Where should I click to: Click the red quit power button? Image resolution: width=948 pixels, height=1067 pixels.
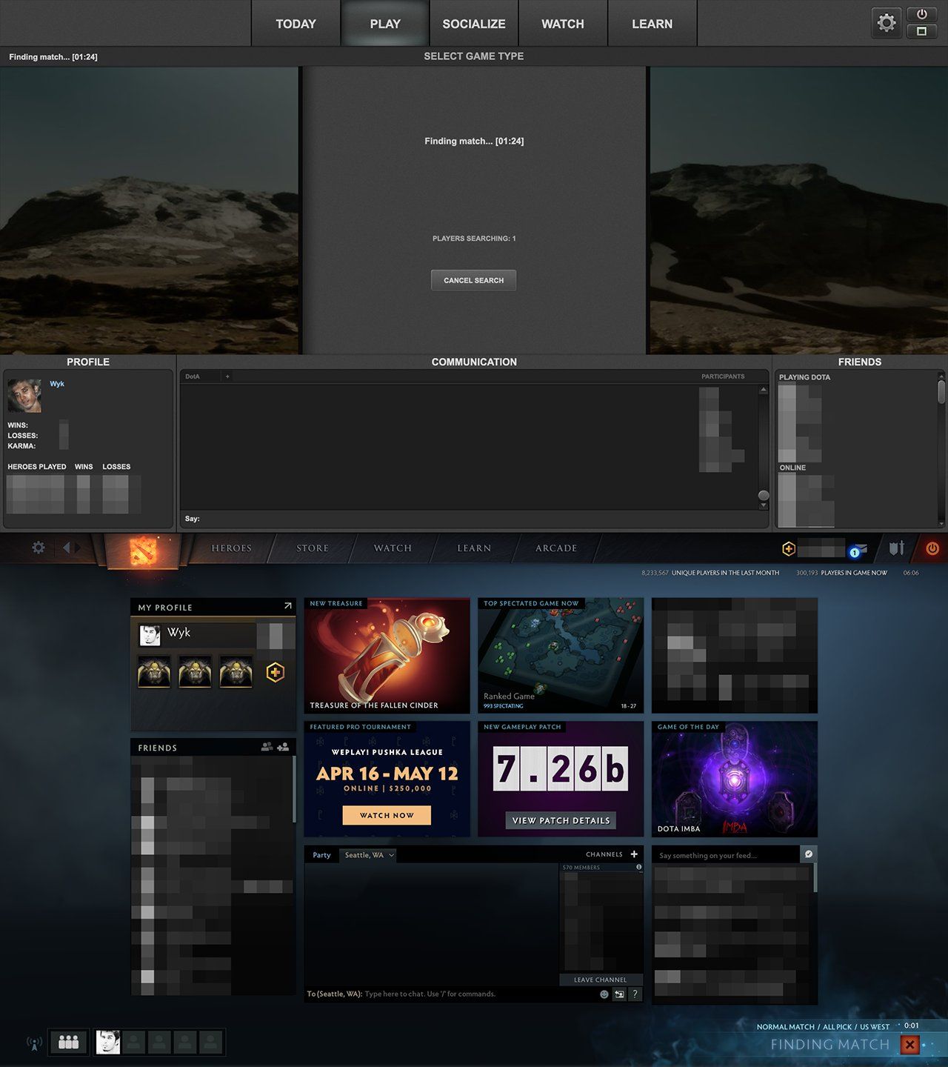click(x=932, y=548)
